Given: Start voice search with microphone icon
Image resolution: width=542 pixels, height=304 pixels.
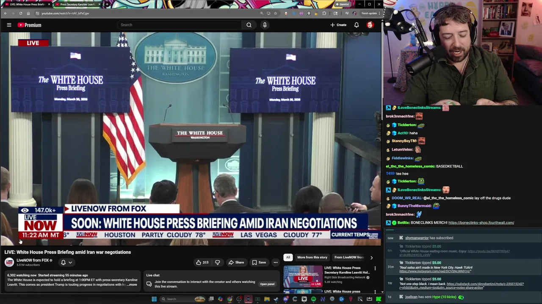Looking at the screenshot, I should tap(265, 25).
